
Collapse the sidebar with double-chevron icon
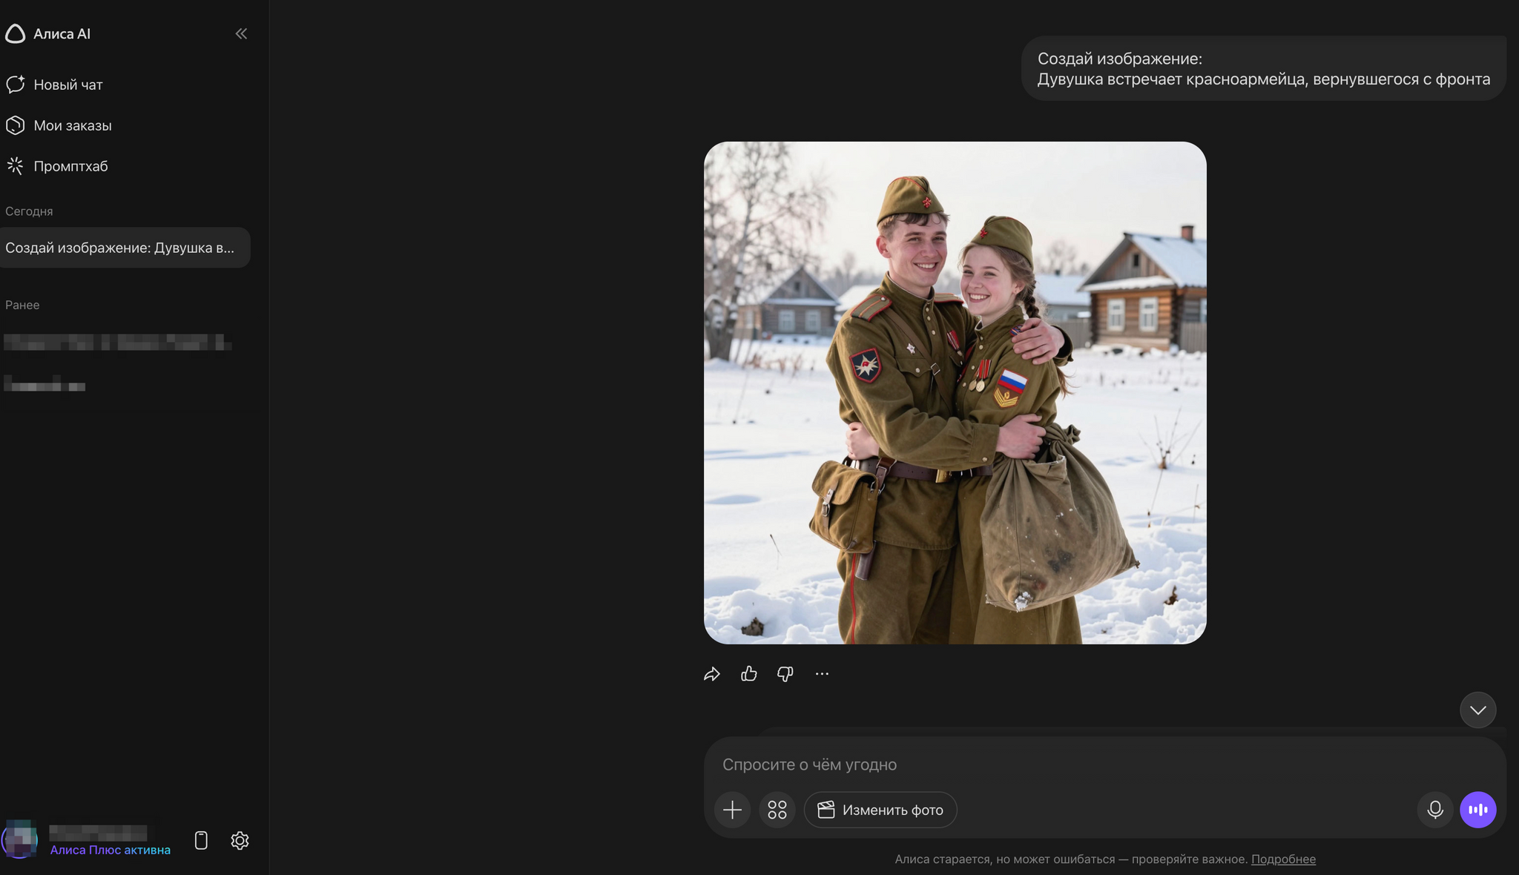(x=241, y=33)
